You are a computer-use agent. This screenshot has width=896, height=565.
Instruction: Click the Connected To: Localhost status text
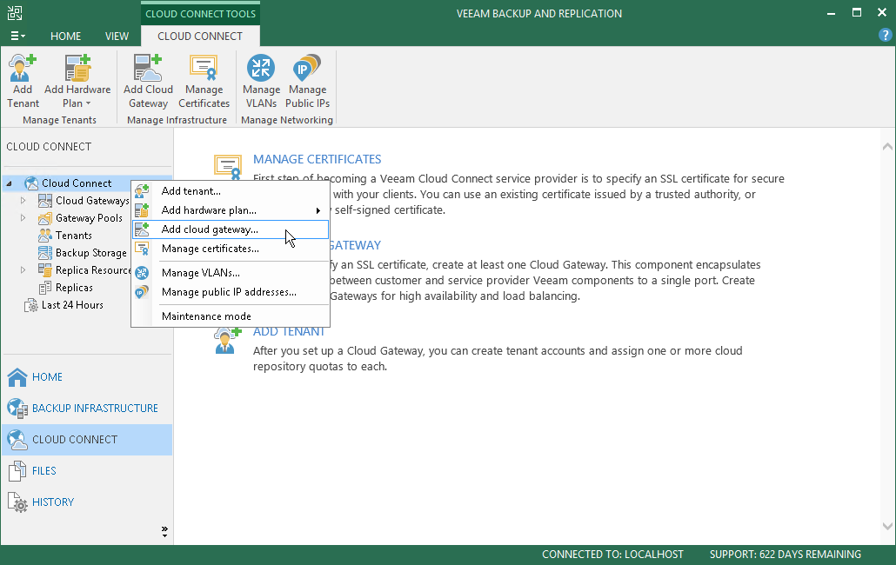pos(612,555)
